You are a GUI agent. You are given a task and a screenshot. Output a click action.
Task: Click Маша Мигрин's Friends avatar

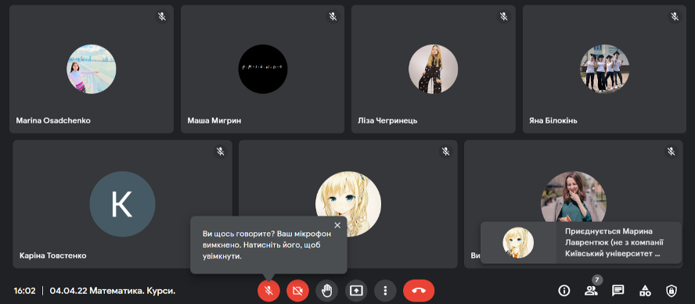[x=263, y=69]
